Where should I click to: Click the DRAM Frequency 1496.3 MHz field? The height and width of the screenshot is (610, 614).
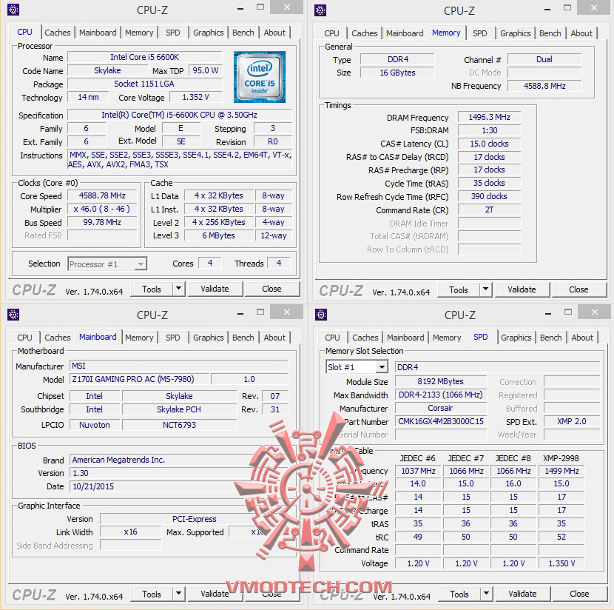coord(489,117)
